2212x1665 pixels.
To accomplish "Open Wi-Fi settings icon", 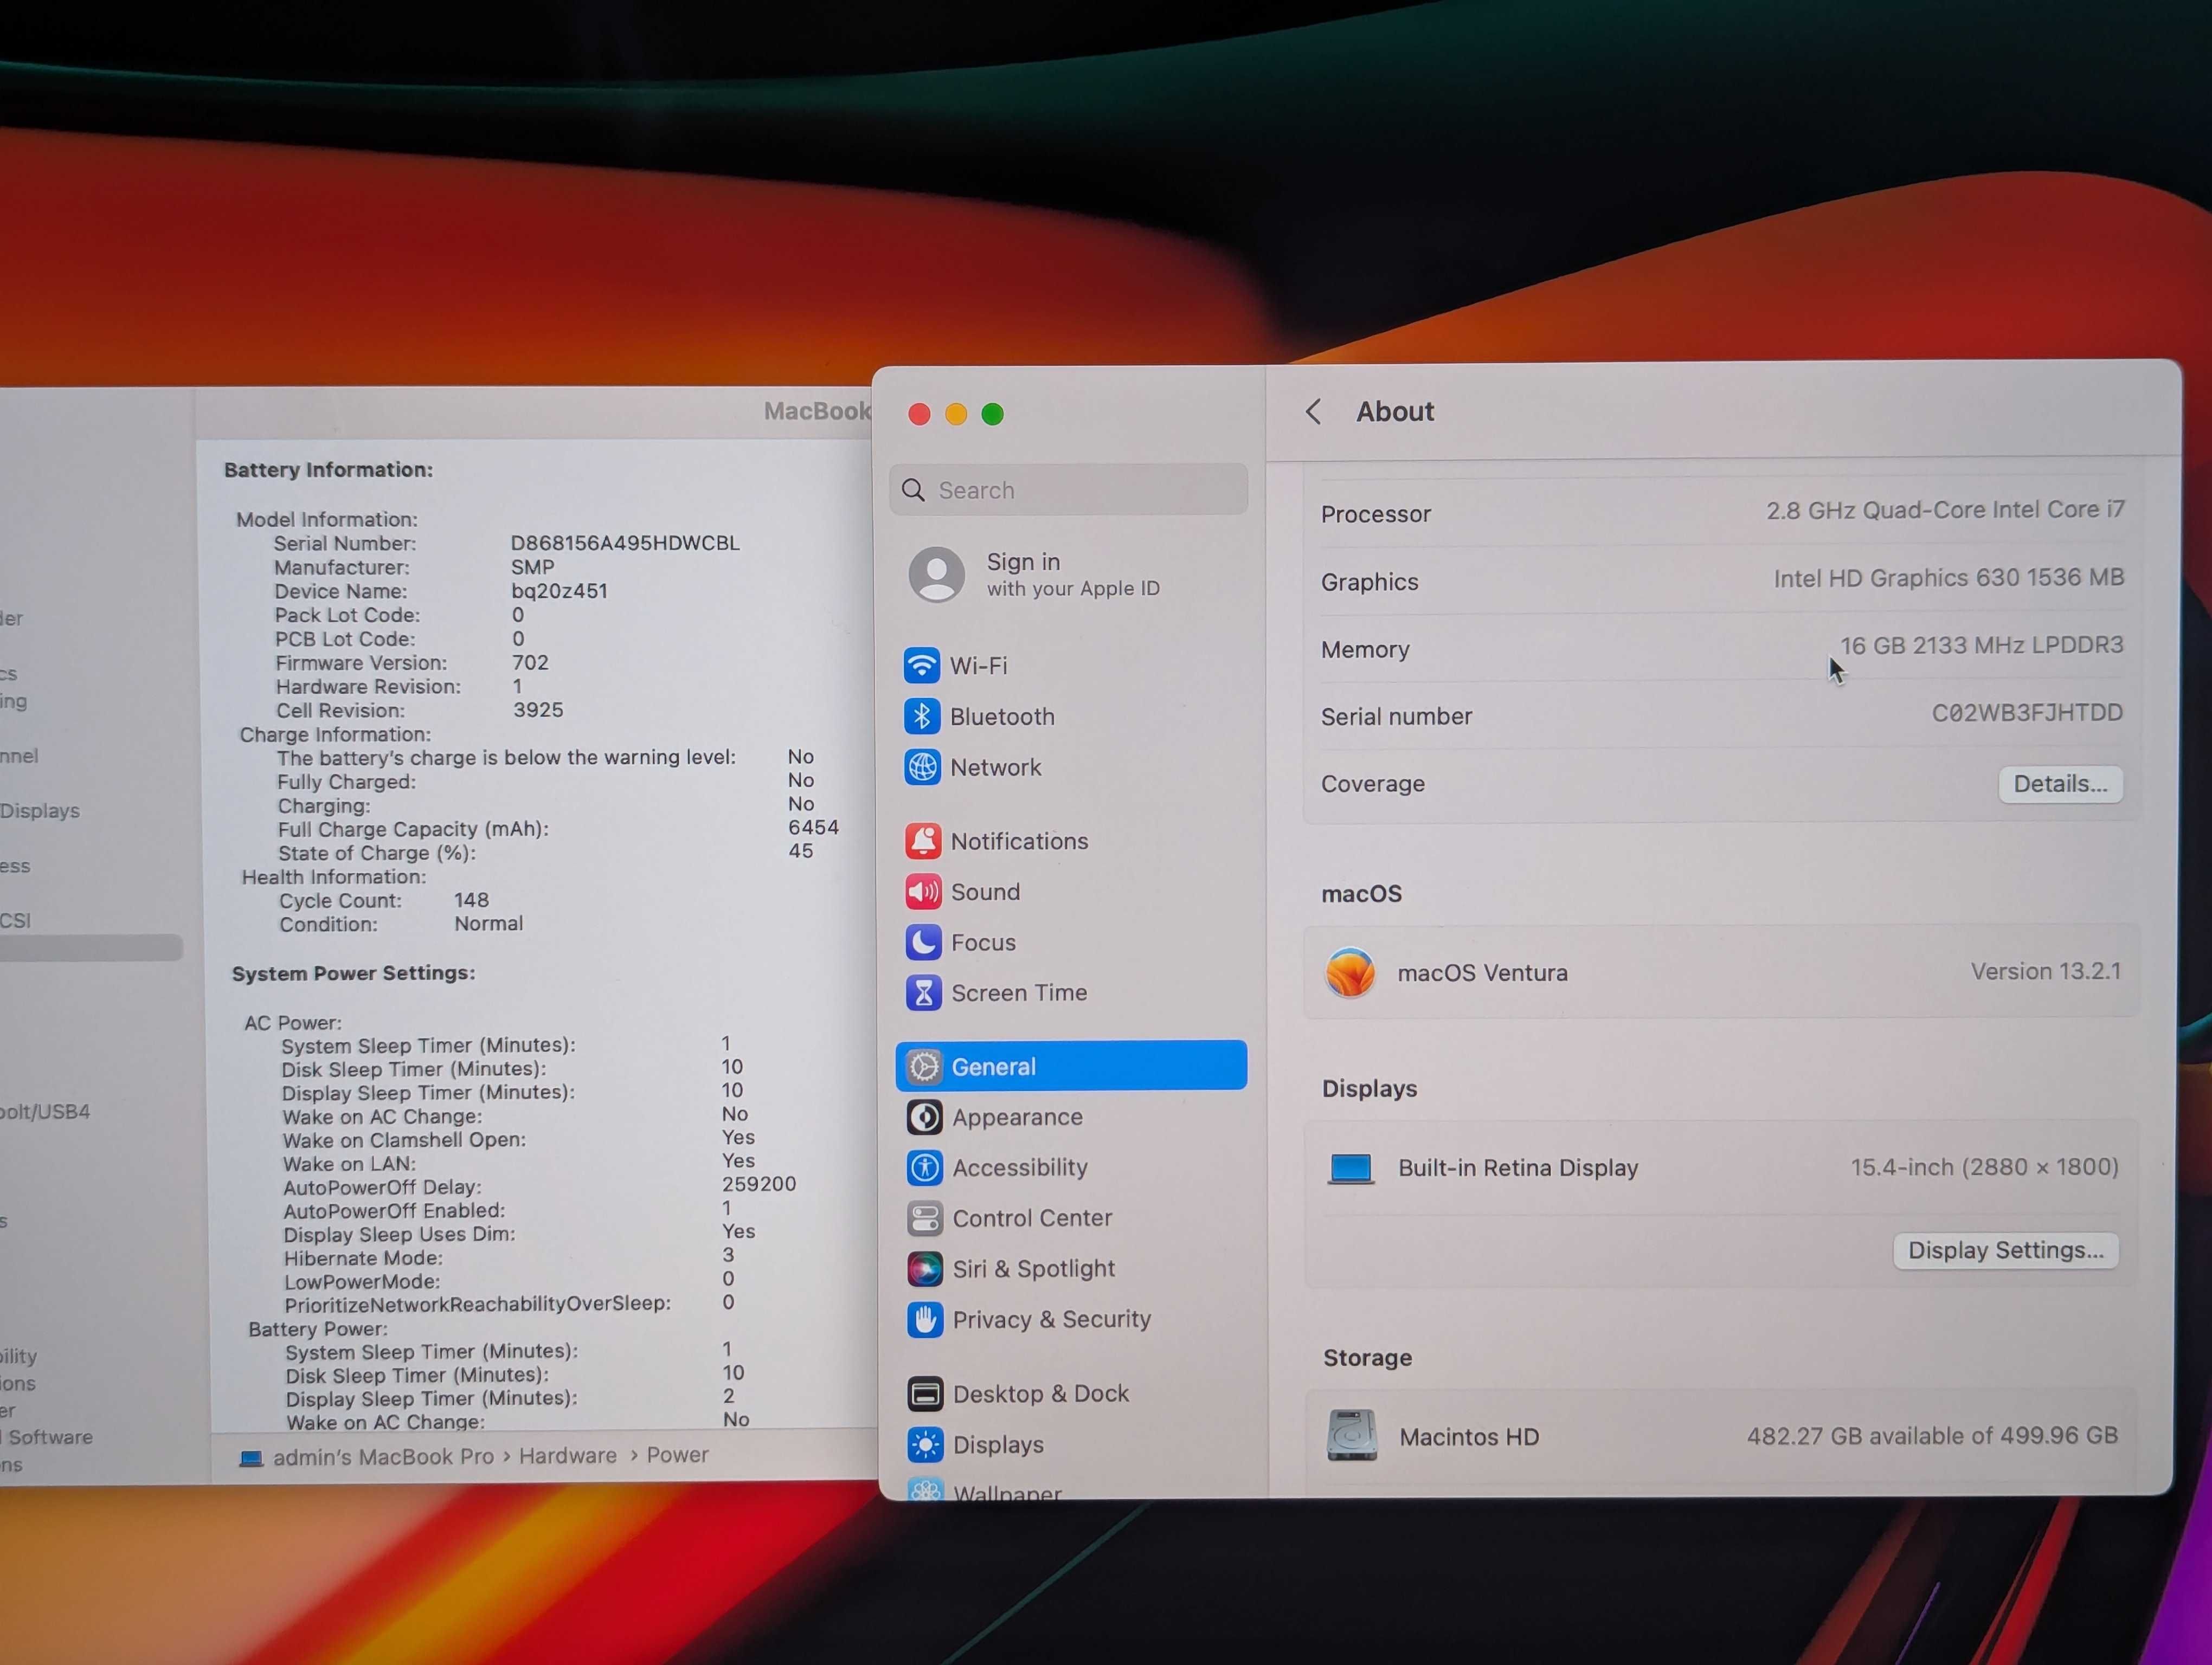I will [921, 664].
